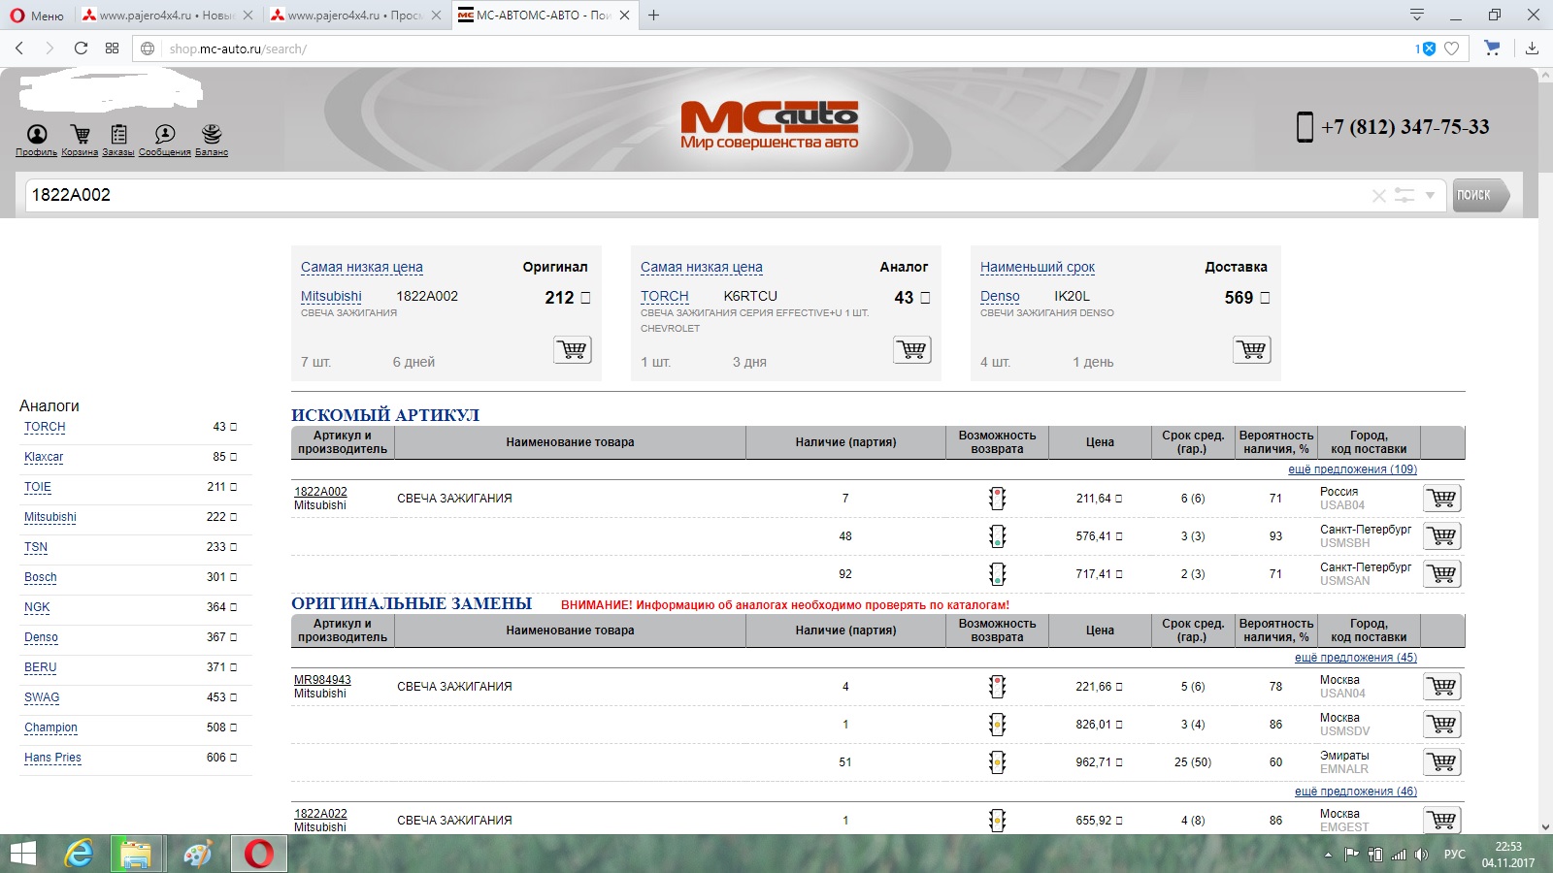Open the Профиль account icon
Screen dimensions: 1553x873
pos(37,135)
